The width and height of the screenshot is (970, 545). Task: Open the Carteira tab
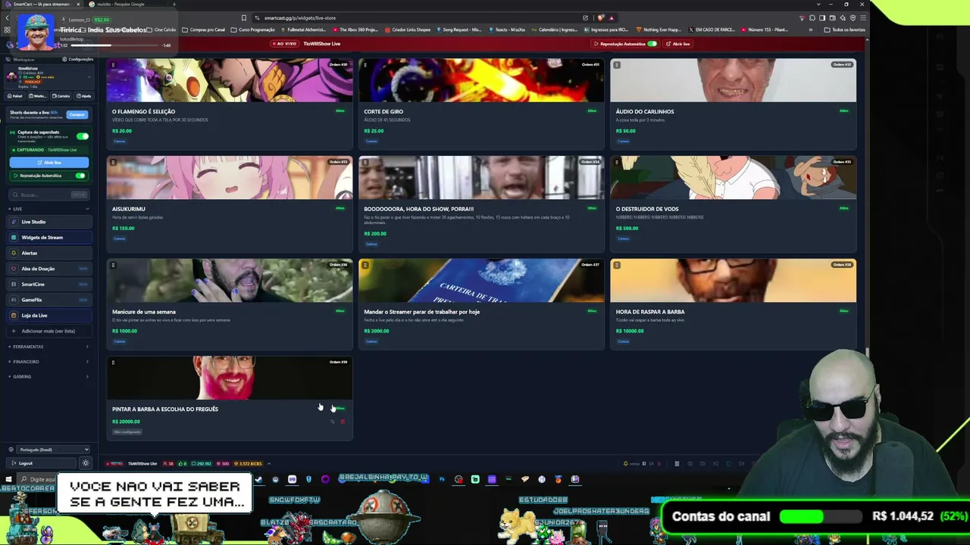pyautogui.click(x=62, y=96)
